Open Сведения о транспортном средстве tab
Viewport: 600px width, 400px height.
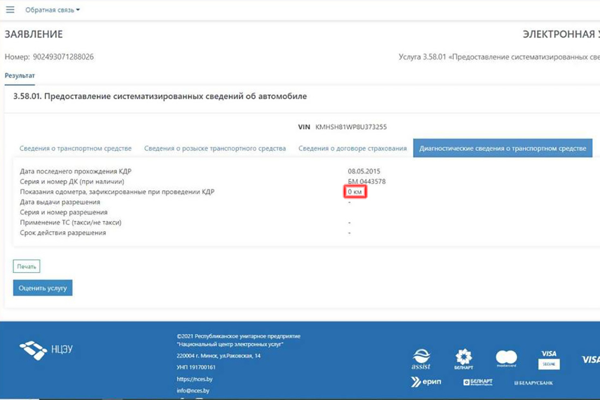click(x=75, y=148)
